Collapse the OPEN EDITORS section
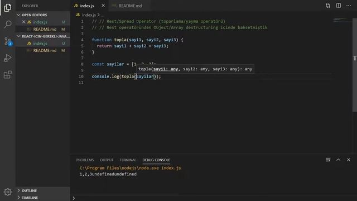Screen dimensions: 357x201 pos(43,15)
